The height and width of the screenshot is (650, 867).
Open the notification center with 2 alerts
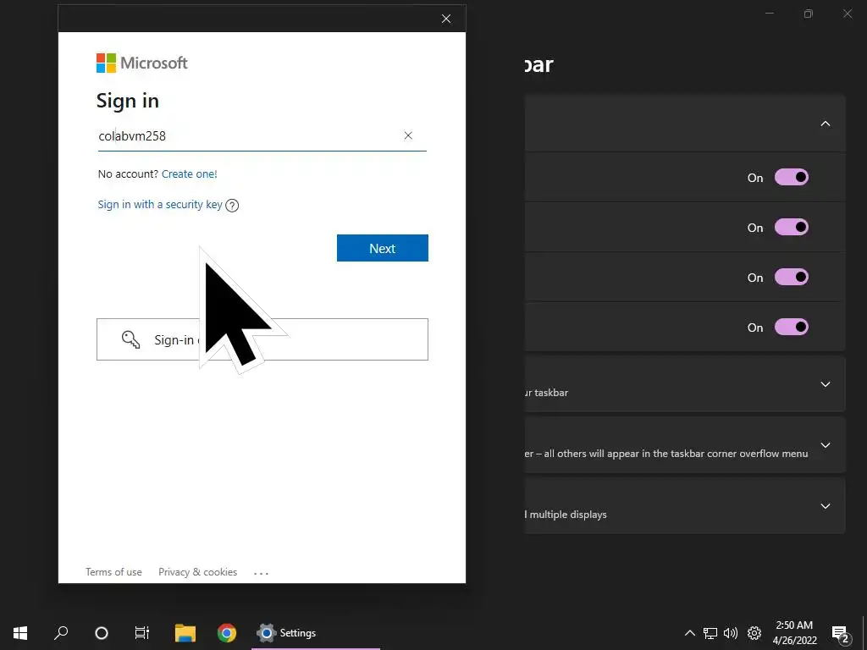(841, 633)
